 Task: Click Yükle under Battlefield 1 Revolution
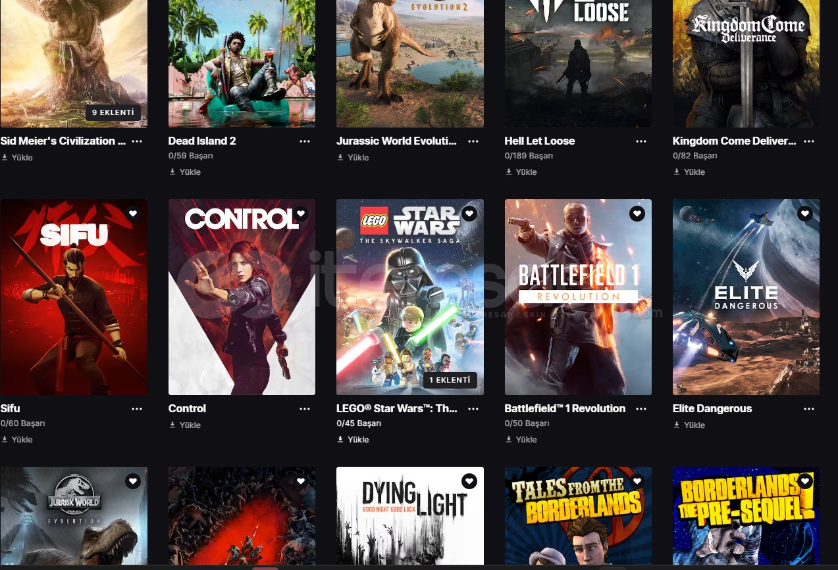[x=521, y=440]
